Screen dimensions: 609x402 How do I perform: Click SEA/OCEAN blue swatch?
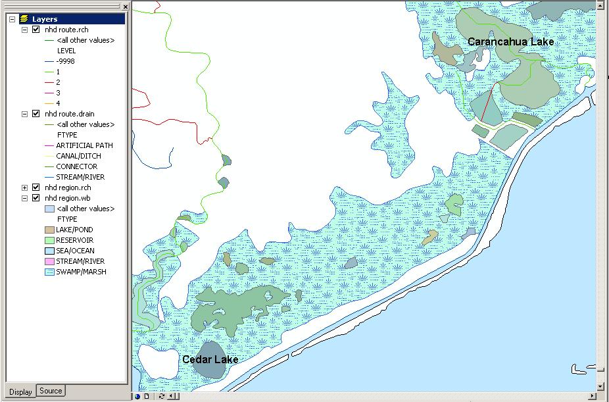[x=49, y=251]
